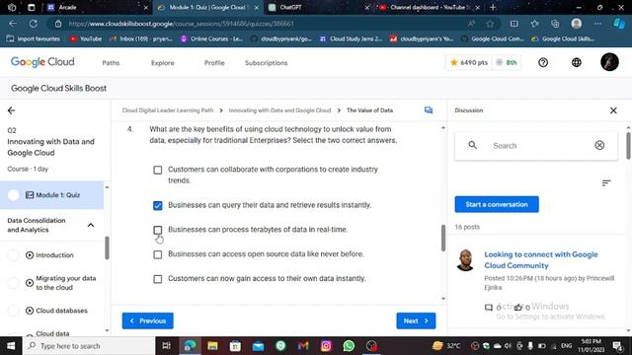Viewport: 632px width, 355px height.
Task: Check 'Businesses can access open source data' option
Action: click(x=158, y=254)
